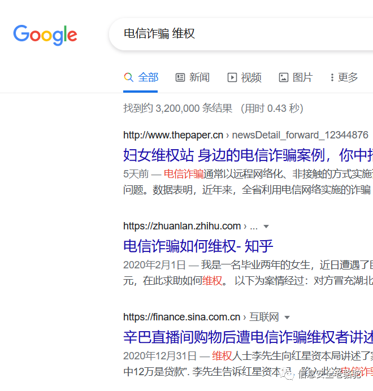This screenshot has height=391, width=373.
Task: Open the 妇女维权站 身边的电信诈骗案例 result
Action: pos(248,155)
